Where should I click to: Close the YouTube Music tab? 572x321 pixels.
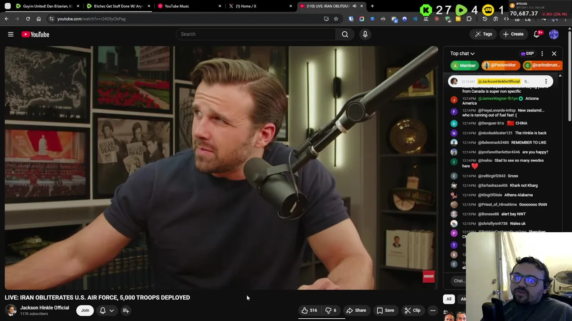pos(220,6)
